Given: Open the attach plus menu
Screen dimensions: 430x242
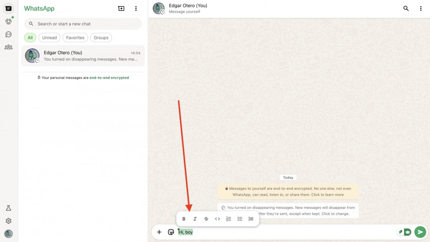Looking at the screenshot, I should click(x=159, y=232).
